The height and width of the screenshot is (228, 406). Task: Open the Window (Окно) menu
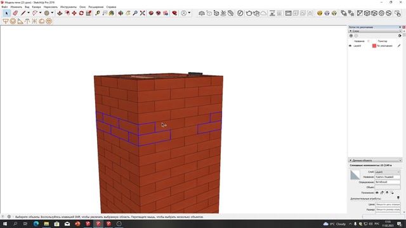tap(82, 7)
